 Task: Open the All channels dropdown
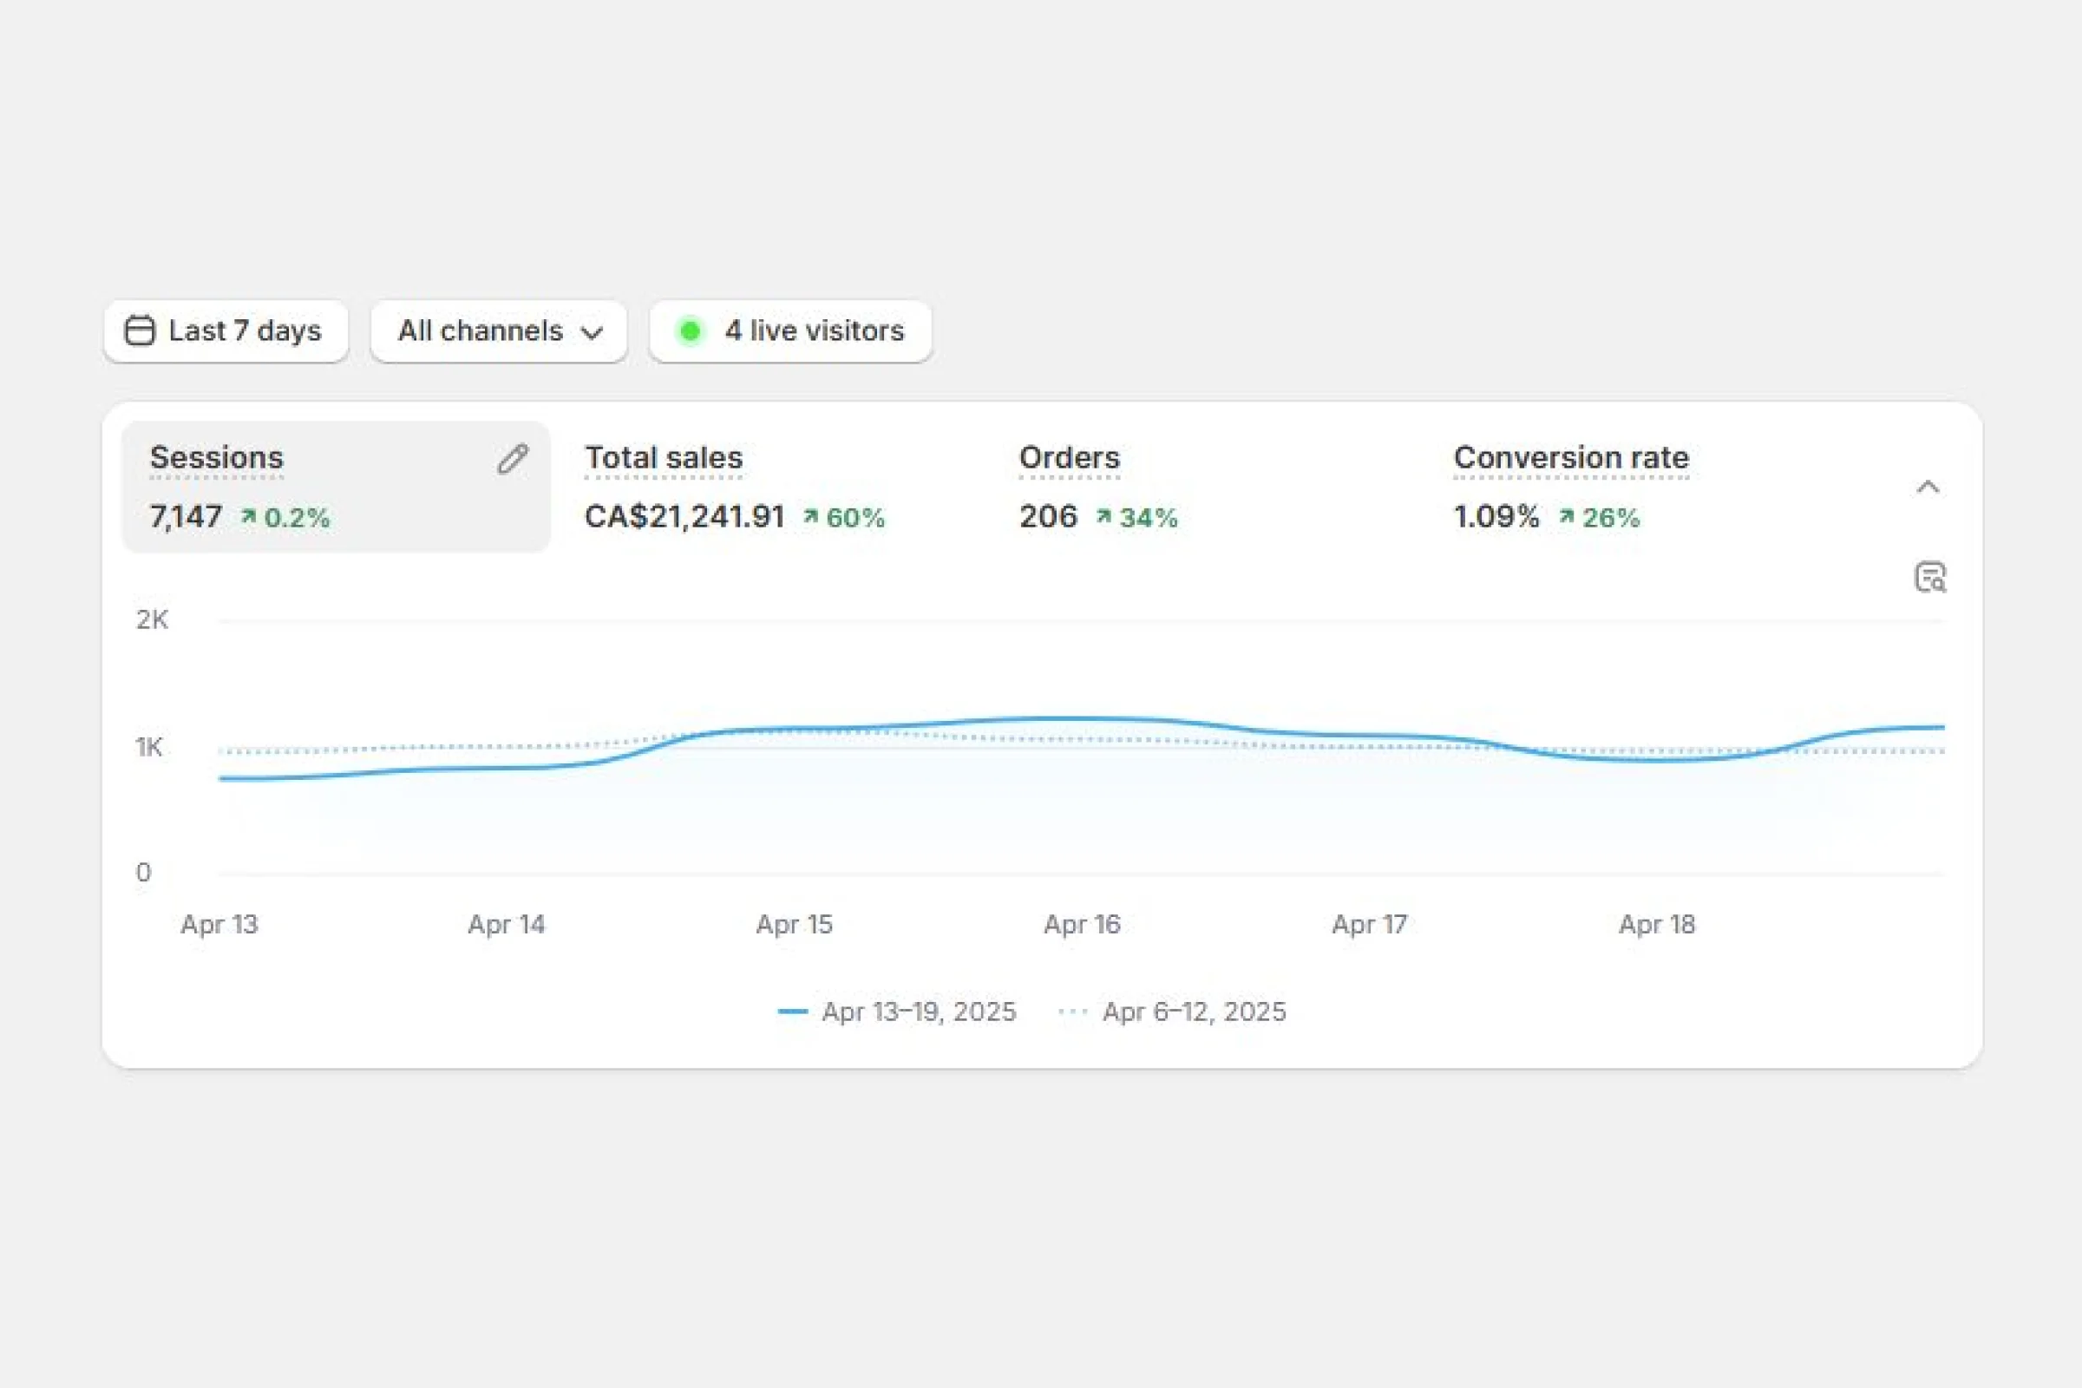tap(500, 331)
